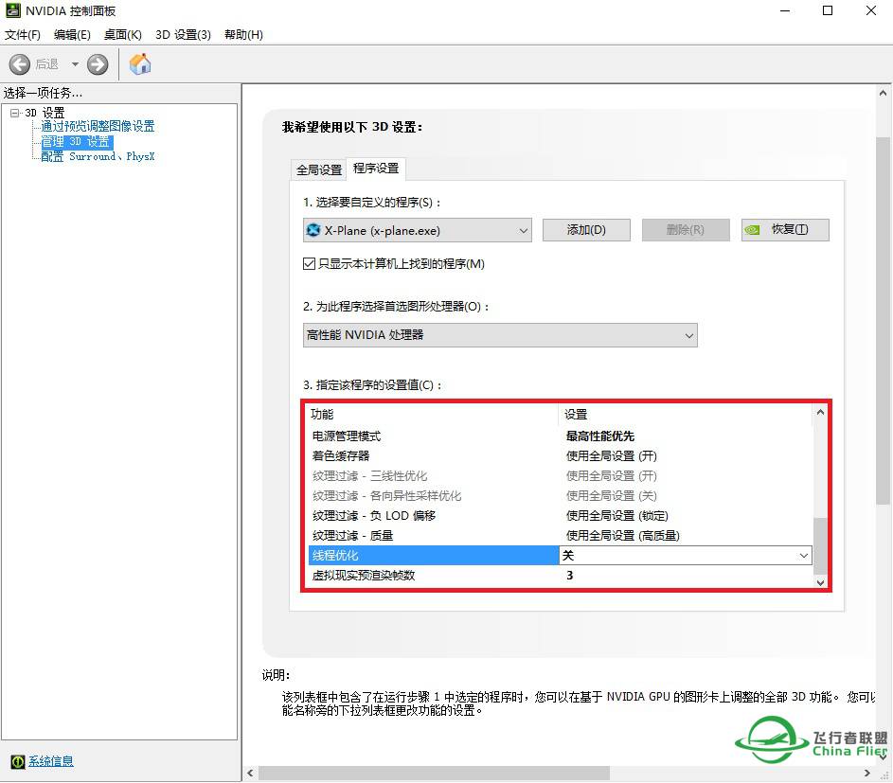Click the main panel scroll-up arrow
Image resolution: width=893 pixels, height=783 pixels.
point(883,93)
